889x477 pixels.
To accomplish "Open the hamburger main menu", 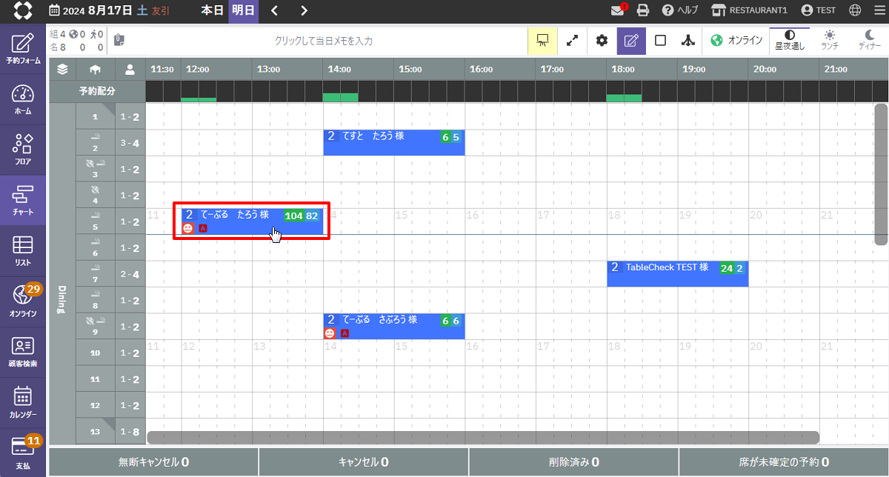I will click(879, 10).
